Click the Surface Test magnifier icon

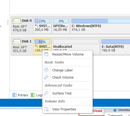pos(46,93)
